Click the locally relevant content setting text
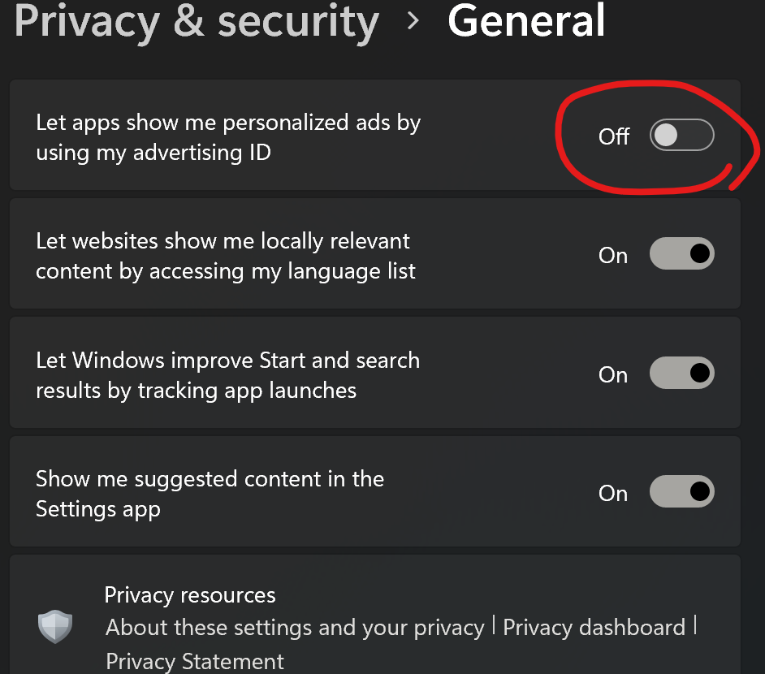 click(225, 255)
